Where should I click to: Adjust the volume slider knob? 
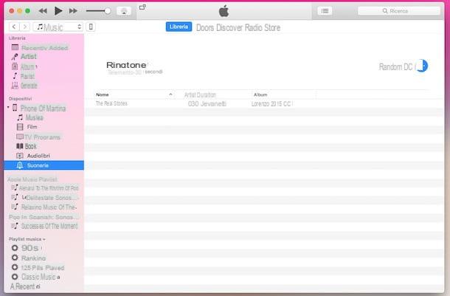pyautogui.click(x=108, y=11)
